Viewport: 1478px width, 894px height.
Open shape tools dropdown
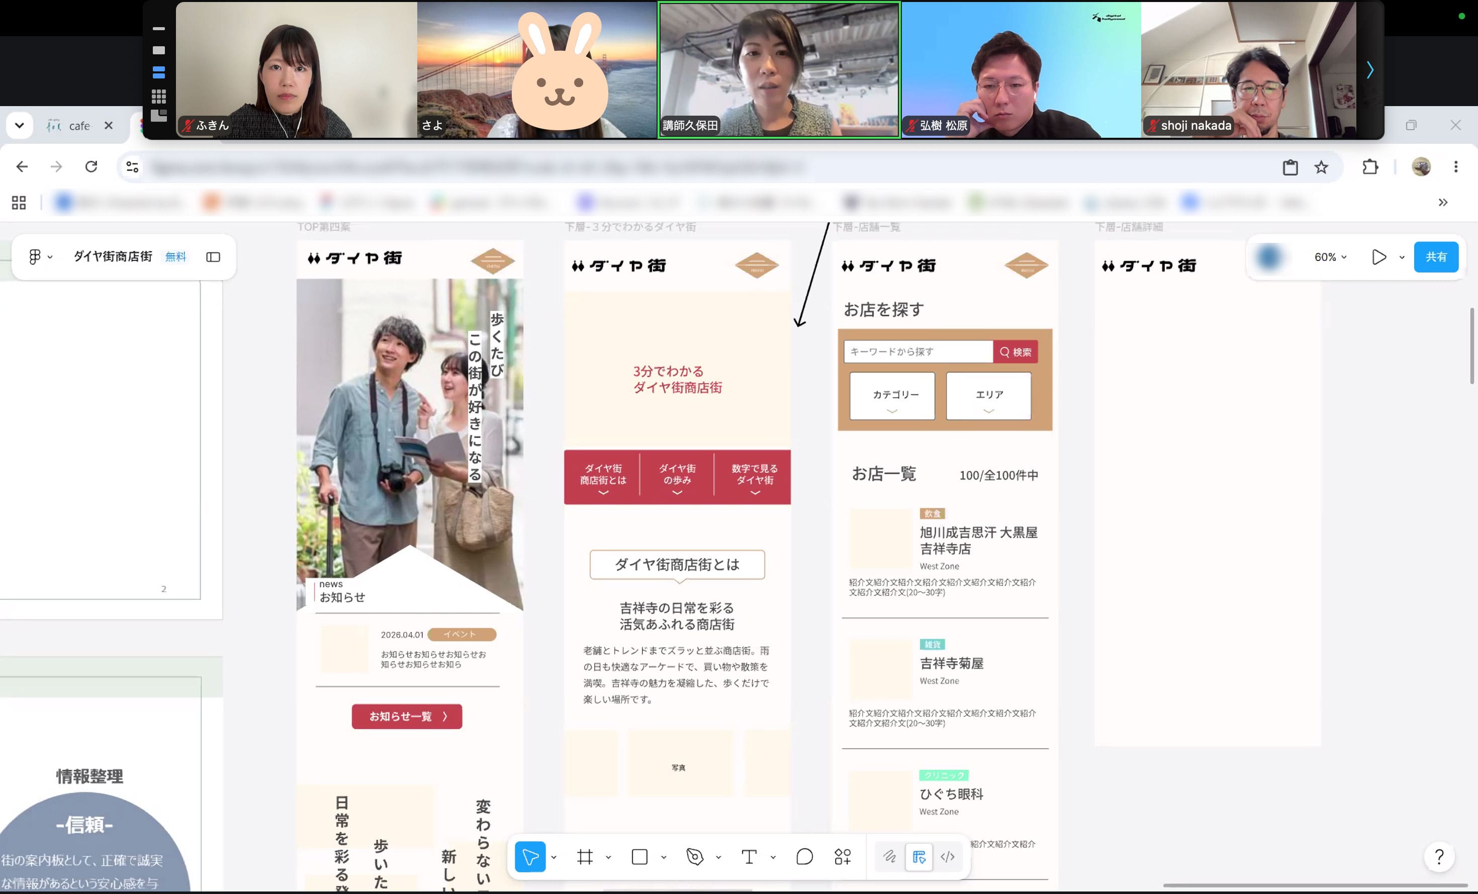664,857
